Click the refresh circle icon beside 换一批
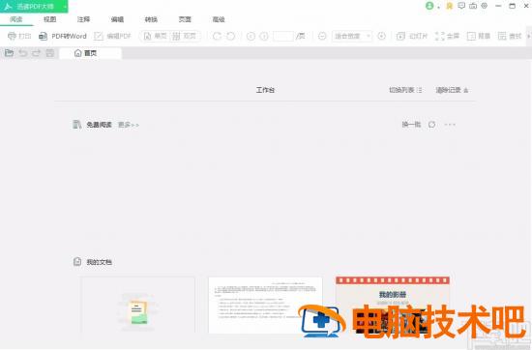Image resolution: width=532 pixels, height=350 pixels. 431,125
